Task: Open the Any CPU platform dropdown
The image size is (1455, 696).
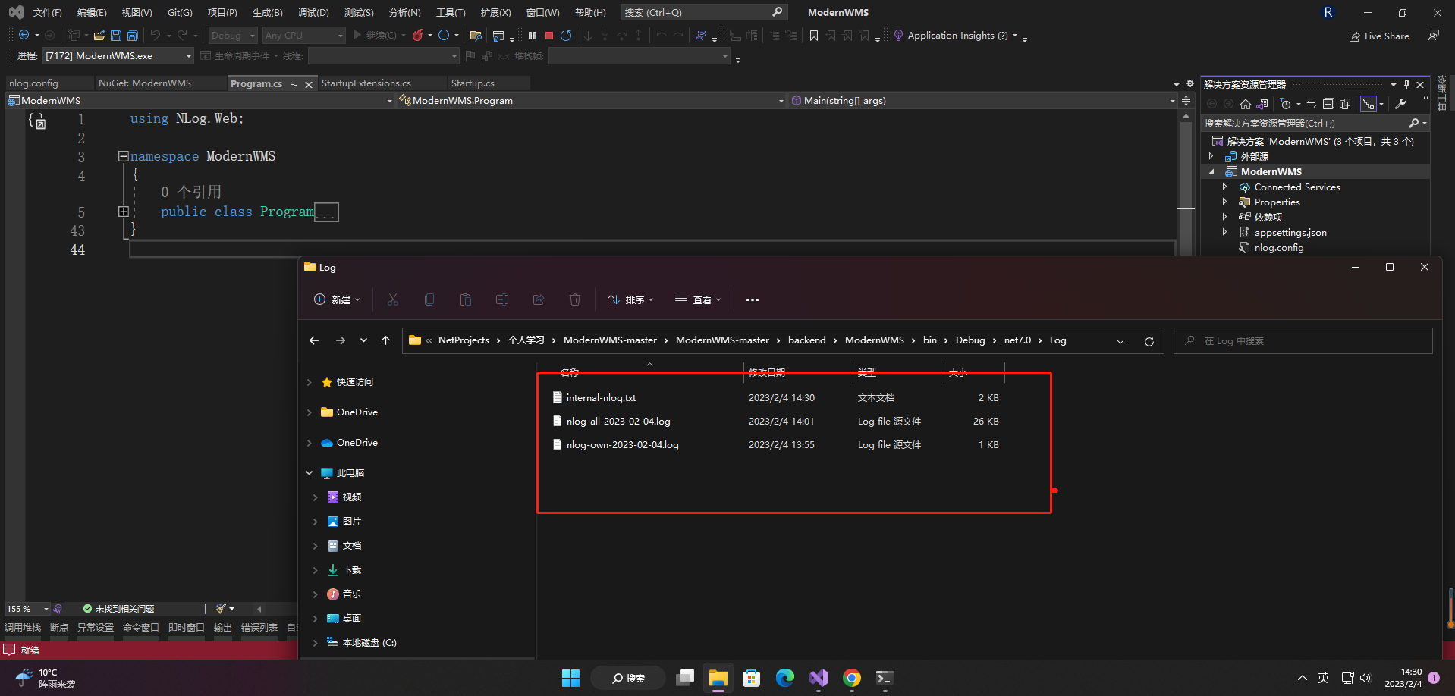Action: click(303, 35)
